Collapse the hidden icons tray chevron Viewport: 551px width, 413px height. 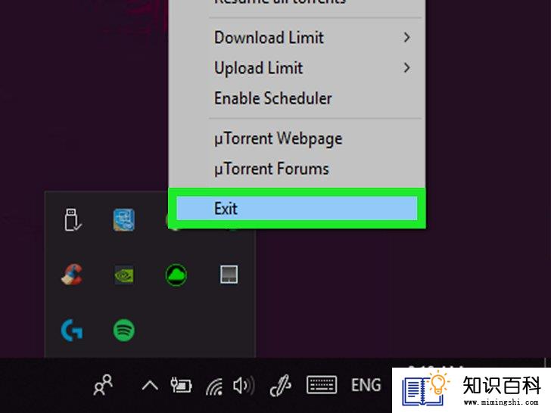(150, 386)
